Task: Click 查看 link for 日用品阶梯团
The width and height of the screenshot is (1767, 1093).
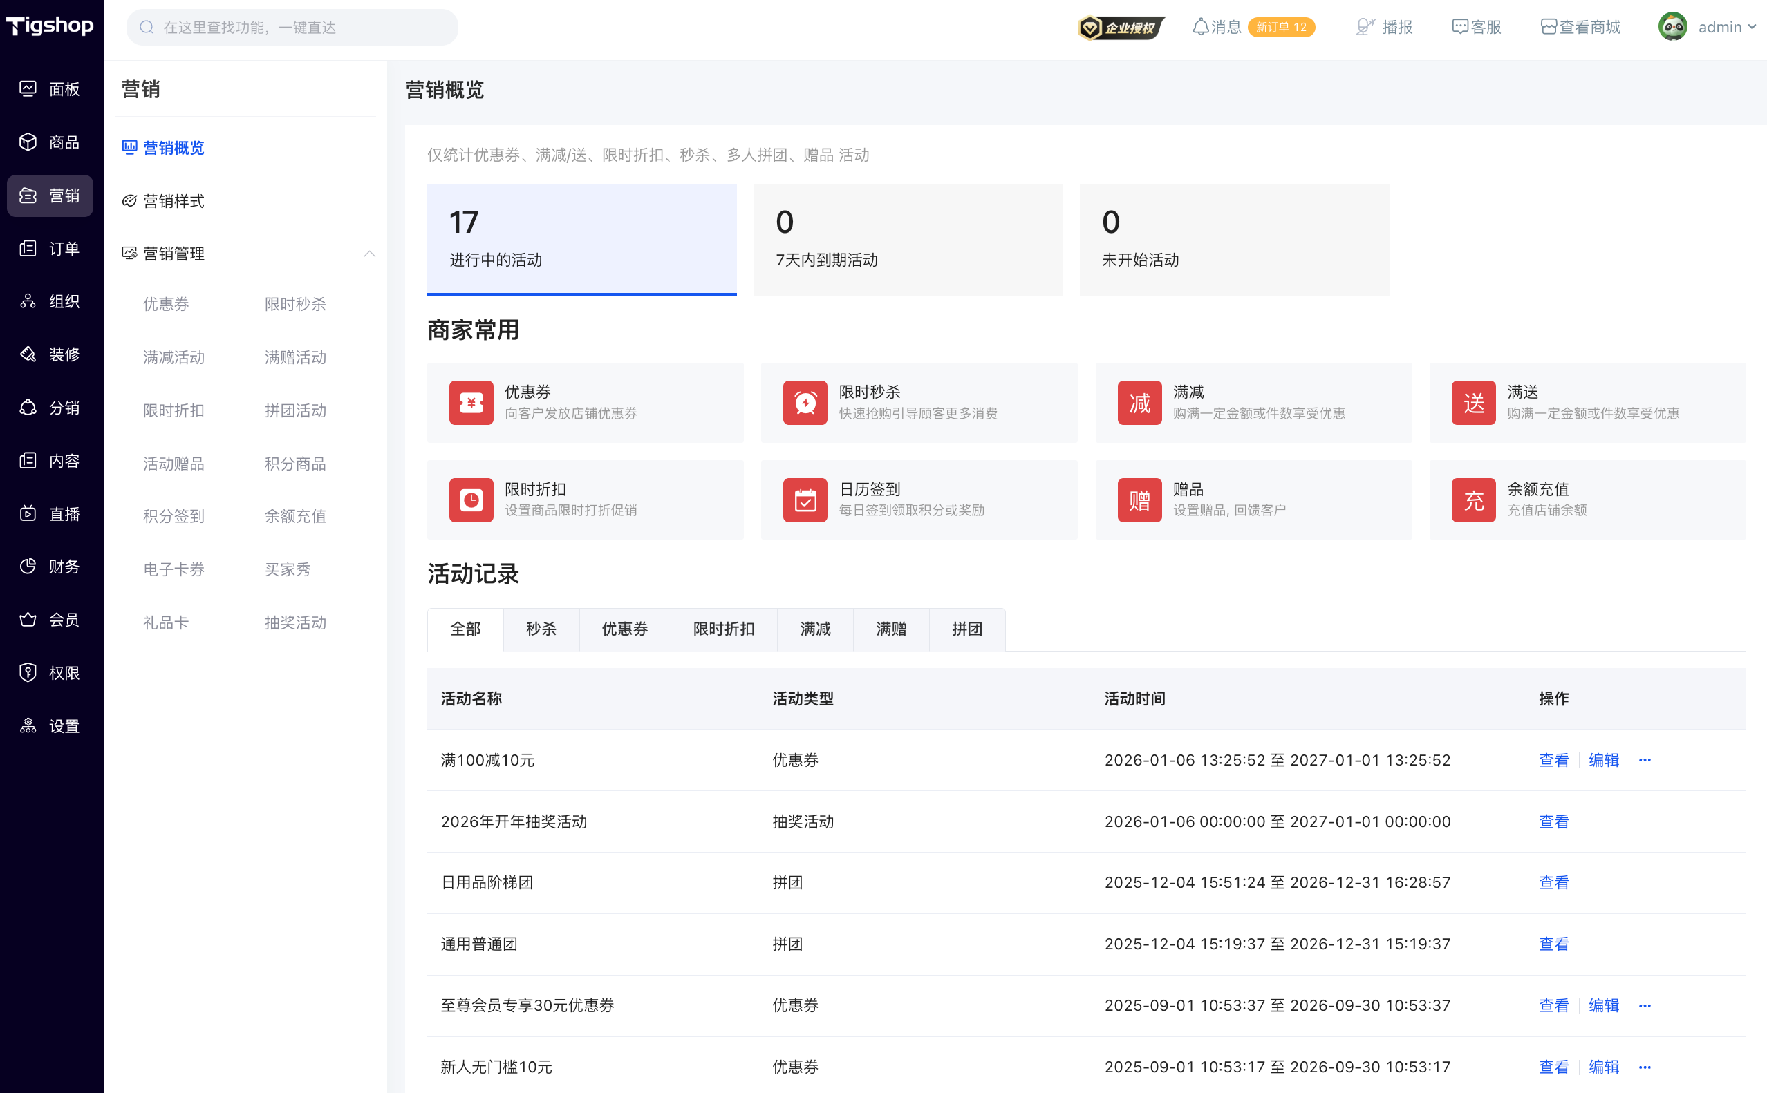Action: tap(1553, 883)
